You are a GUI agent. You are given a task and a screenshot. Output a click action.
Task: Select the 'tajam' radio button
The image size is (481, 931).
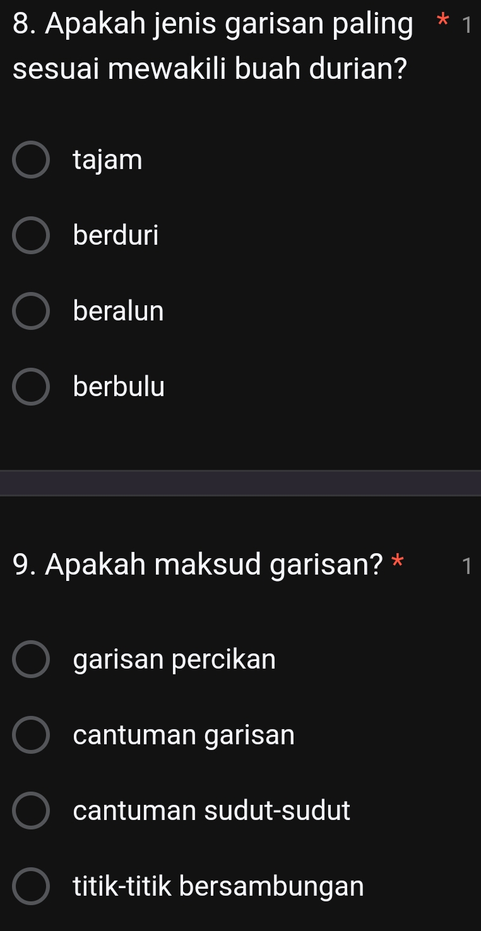click(30, 160)
